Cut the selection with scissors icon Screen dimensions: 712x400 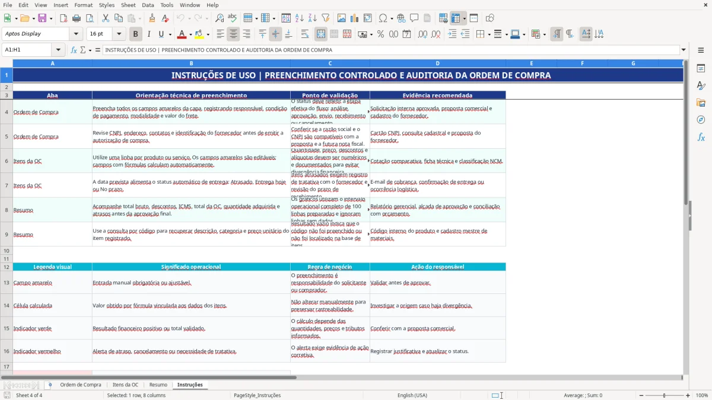pos(106,18)
